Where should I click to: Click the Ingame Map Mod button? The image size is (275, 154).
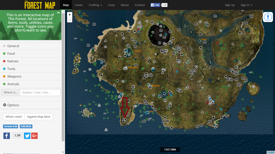(39, 117)
